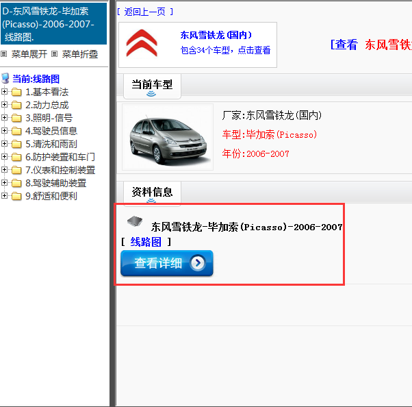Screen dimensions: 412x407
Task: Click the folder icon beside 9.舒适和便利
Action: (16, 196)
